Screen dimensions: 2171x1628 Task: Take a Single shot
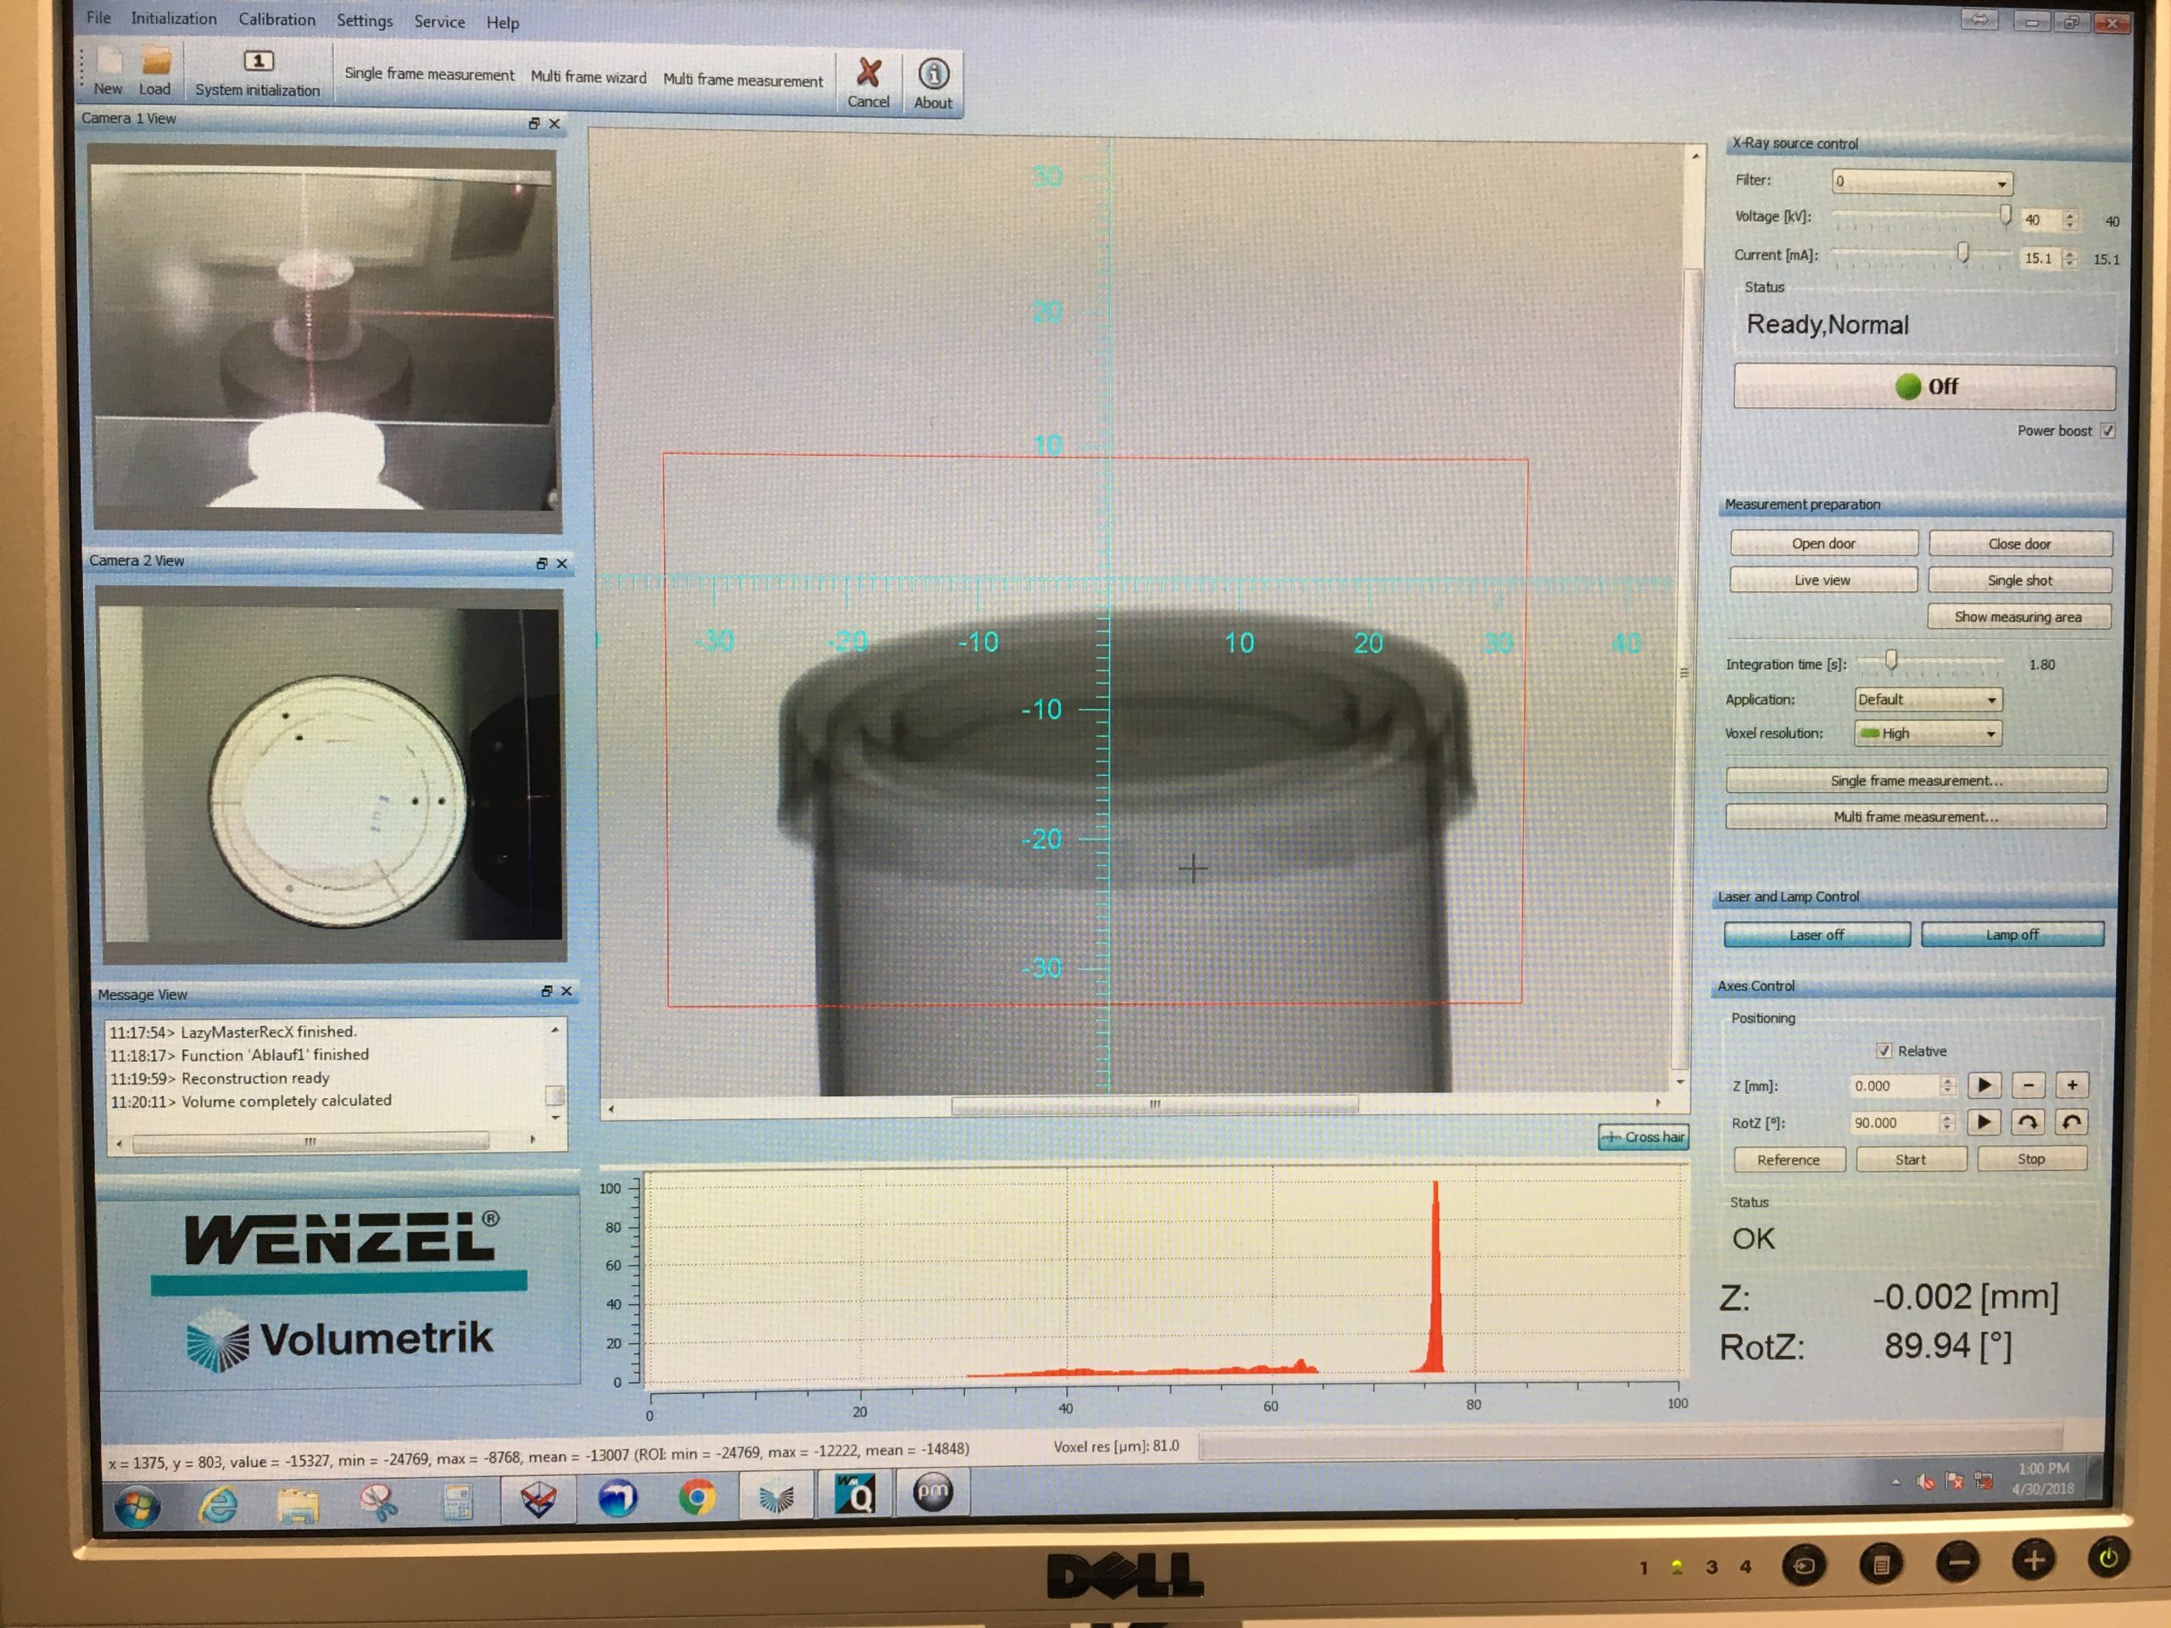(2020, 580)
